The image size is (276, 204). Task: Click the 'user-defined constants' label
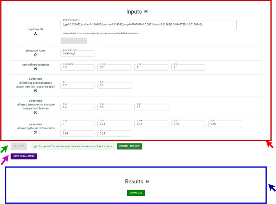click(35, 65)
